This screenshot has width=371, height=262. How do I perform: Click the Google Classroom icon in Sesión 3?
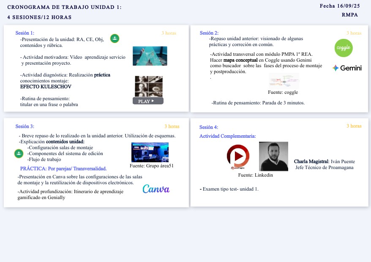pos(19,153)
